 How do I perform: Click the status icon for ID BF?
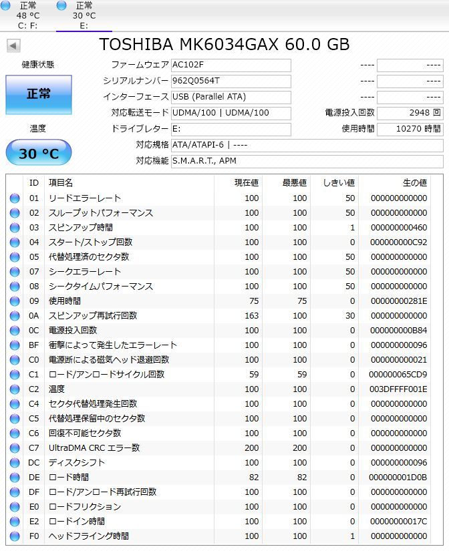pos(15,345)
